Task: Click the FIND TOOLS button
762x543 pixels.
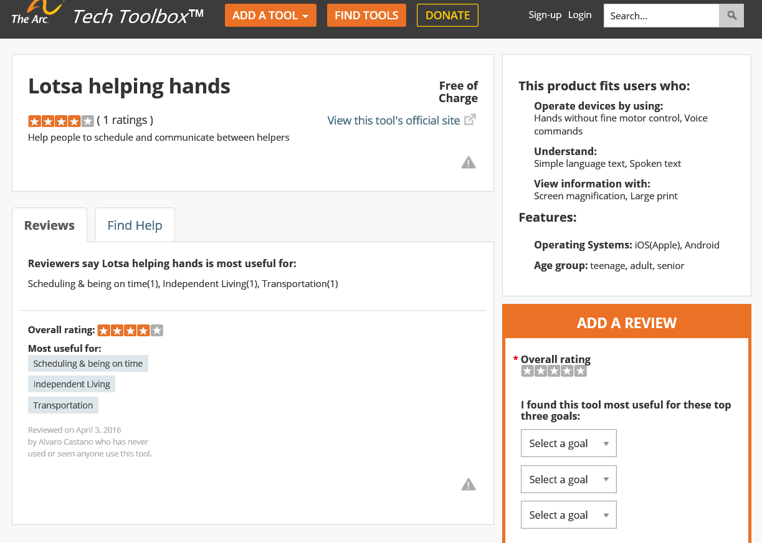Action: click(366, 14)
